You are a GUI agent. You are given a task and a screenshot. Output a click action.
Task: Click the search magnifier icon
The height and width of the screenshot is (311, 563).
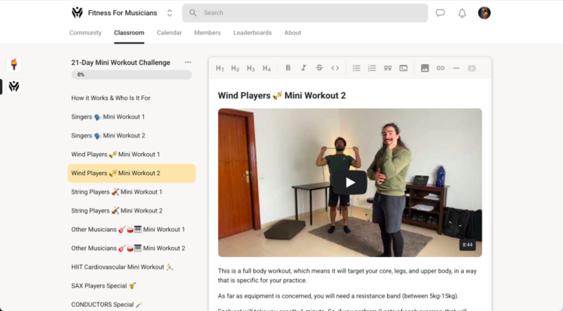[193, 13]
